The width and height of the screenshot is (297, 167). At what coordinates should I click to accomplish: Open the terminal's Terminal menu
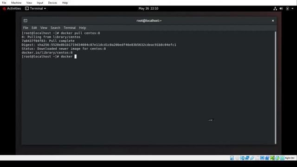pyautogui.click(x=70, y=28)
